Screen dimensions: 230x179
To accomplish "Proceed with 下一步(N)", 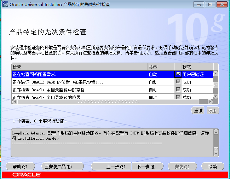I will pyautogui.click(x=148, y=167).
